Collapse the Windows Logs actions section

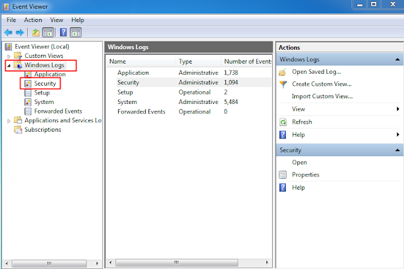(397, 60)
